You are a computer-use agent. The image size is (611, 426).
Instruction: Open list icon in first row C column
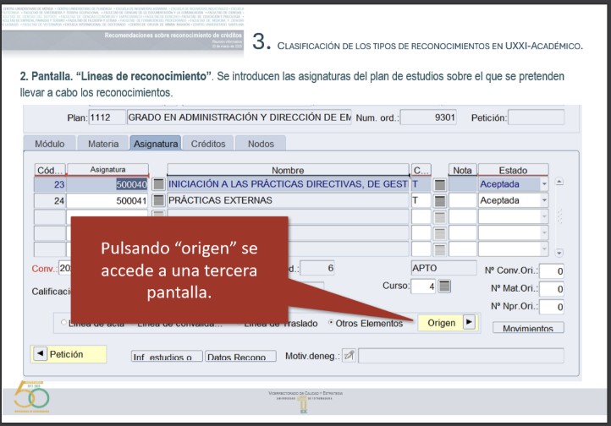pos(439,183)
